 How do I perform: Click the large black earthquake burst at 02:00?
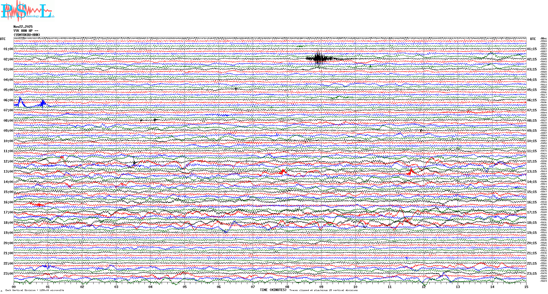318,58
